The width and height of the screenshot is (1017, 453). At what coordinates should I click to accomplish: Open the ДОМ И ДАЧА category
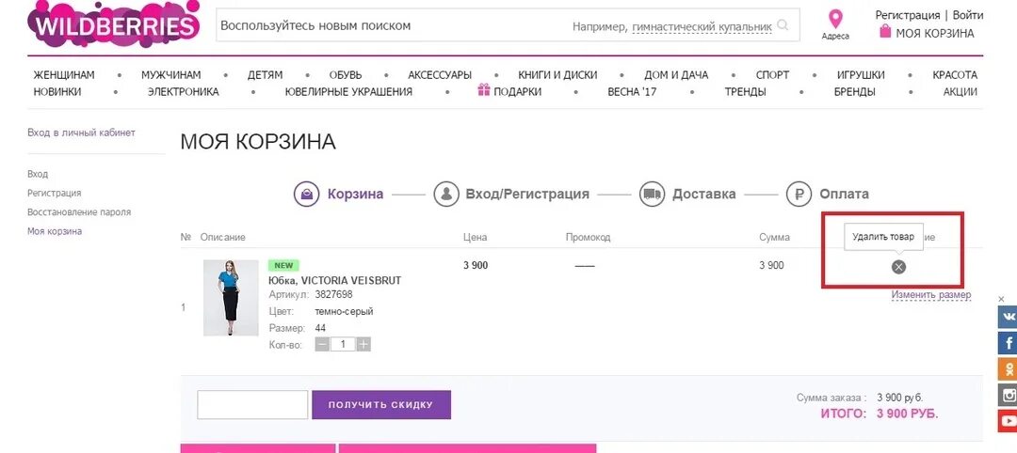[676, 75]
